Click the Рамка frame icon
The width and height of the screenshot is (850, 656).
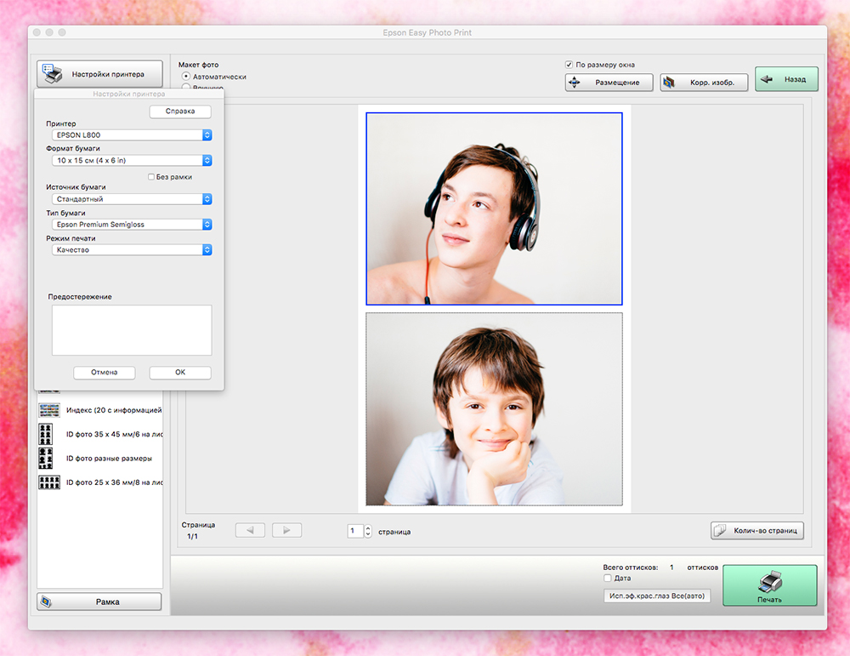point(47,602)
